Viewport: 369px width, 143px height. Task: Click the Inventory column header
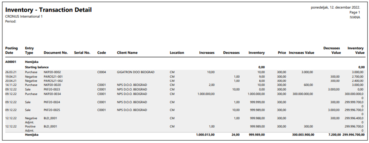257,53
